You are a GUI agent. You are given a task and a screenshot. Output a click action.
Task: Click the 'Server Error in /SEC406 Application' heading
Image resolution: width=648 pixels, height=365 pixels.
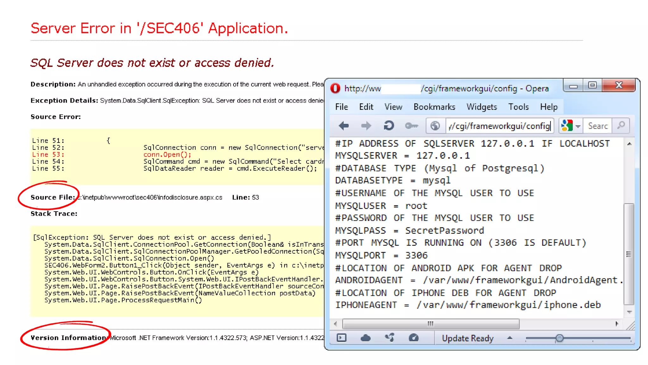[159, 28]
